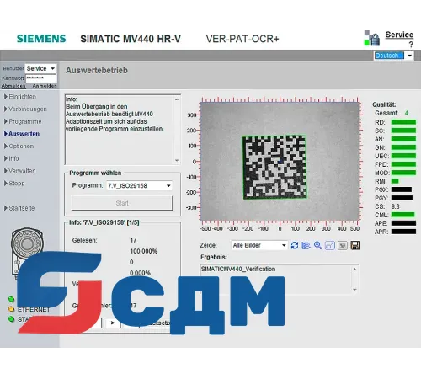Click the Info: '7.V_ISO29158' [1/5] heading
The image size is (421, 379).
[x=104, y=222]
